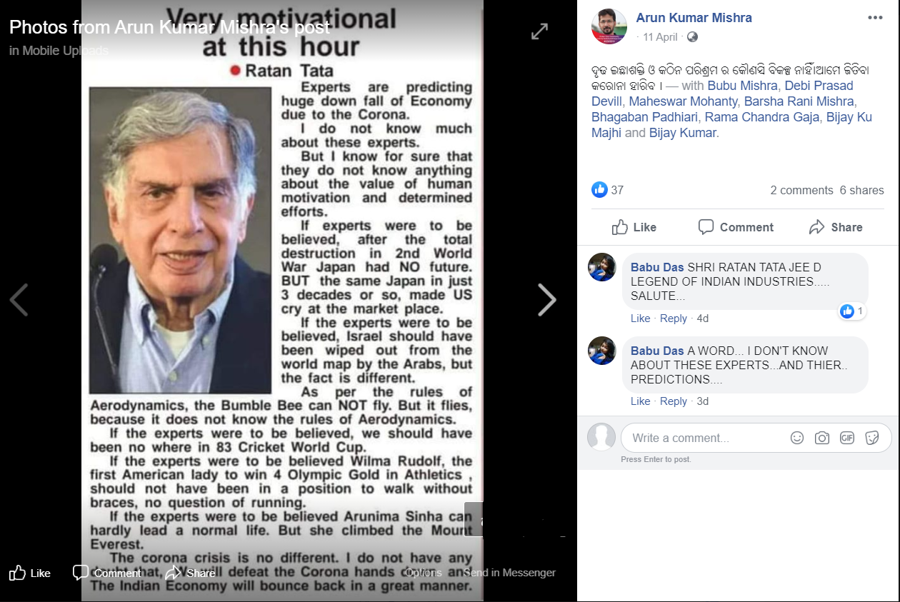The width and height of the screenshot is (900, 602).
Task: Open tagged profile Bijay Kumar
Action: tap(684, 133)
